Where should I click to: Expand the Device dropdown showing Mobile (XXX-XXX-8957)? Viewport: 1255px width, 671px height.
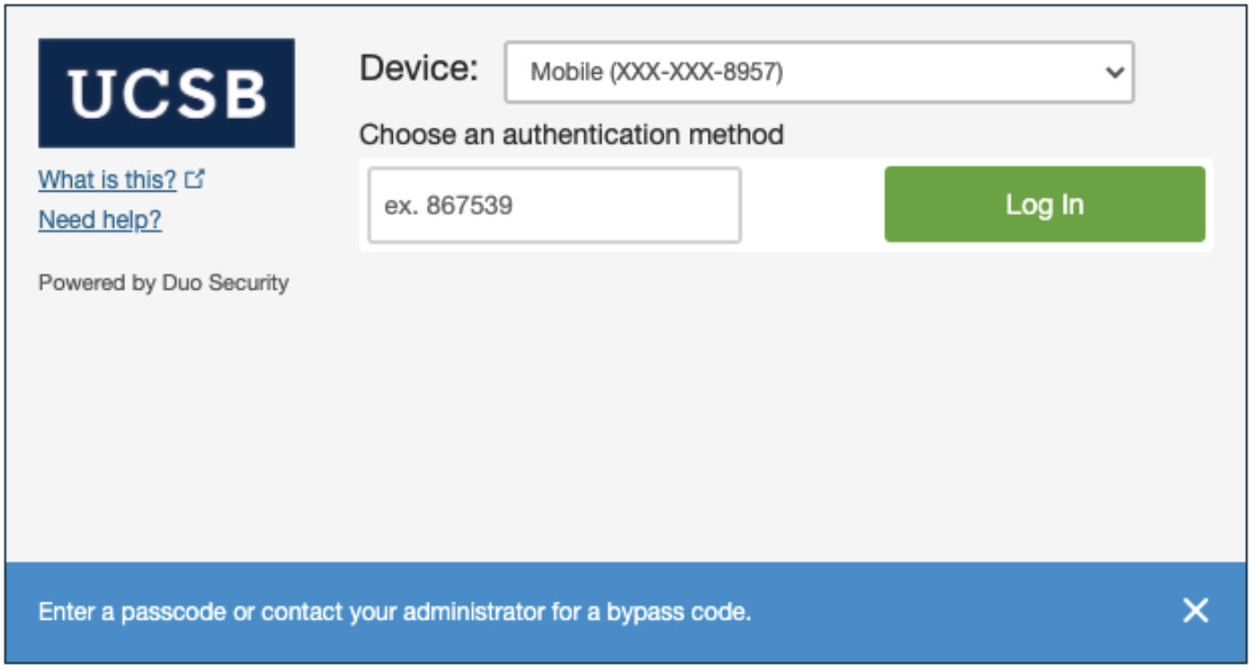(818, 72)
